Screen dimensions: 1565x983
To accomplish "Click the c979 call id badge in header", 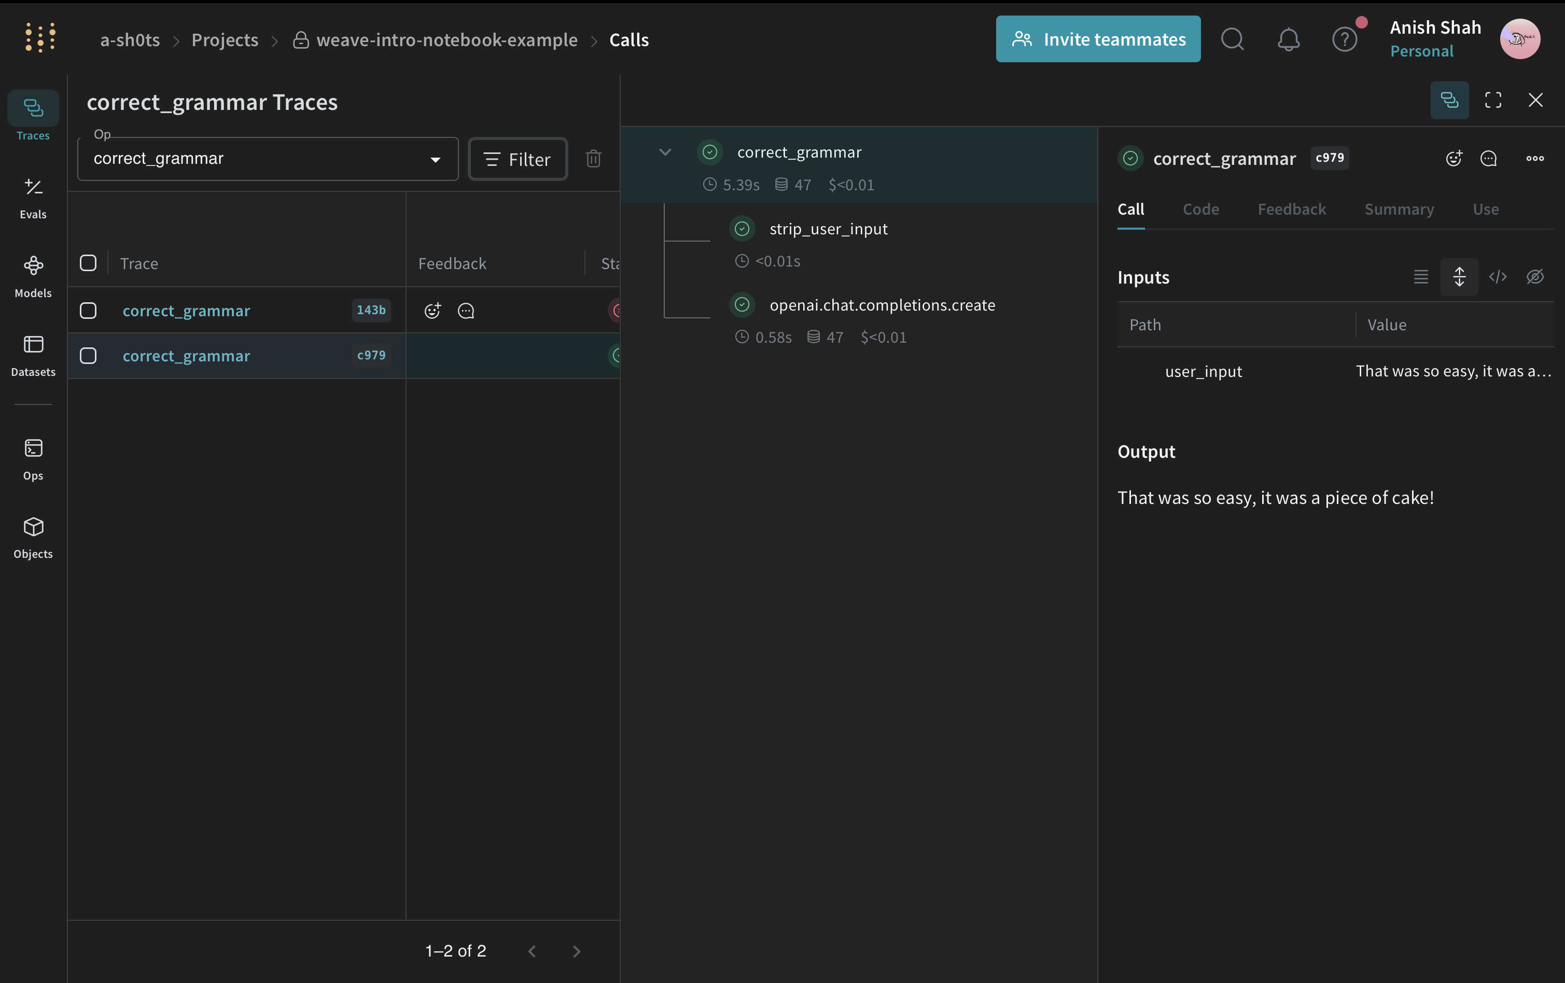I will pos(1329,158).
